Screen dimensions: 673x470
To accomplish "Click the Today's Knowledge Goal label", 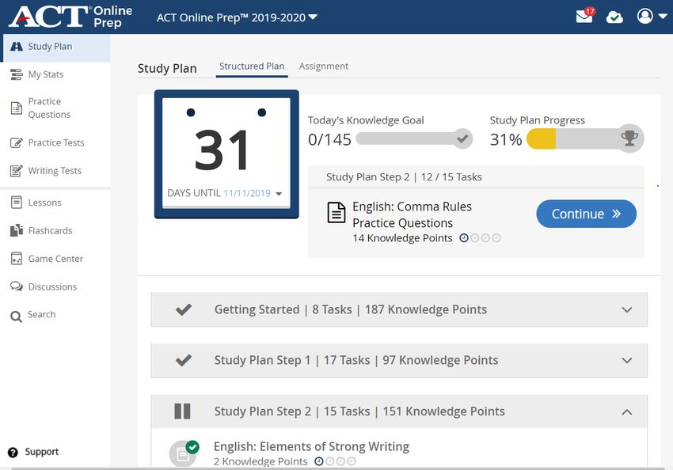I will pos(366,120).
